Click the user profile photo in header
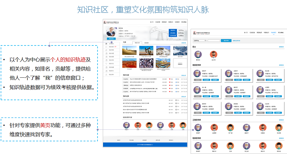287x154 pixels. (111, 32)
